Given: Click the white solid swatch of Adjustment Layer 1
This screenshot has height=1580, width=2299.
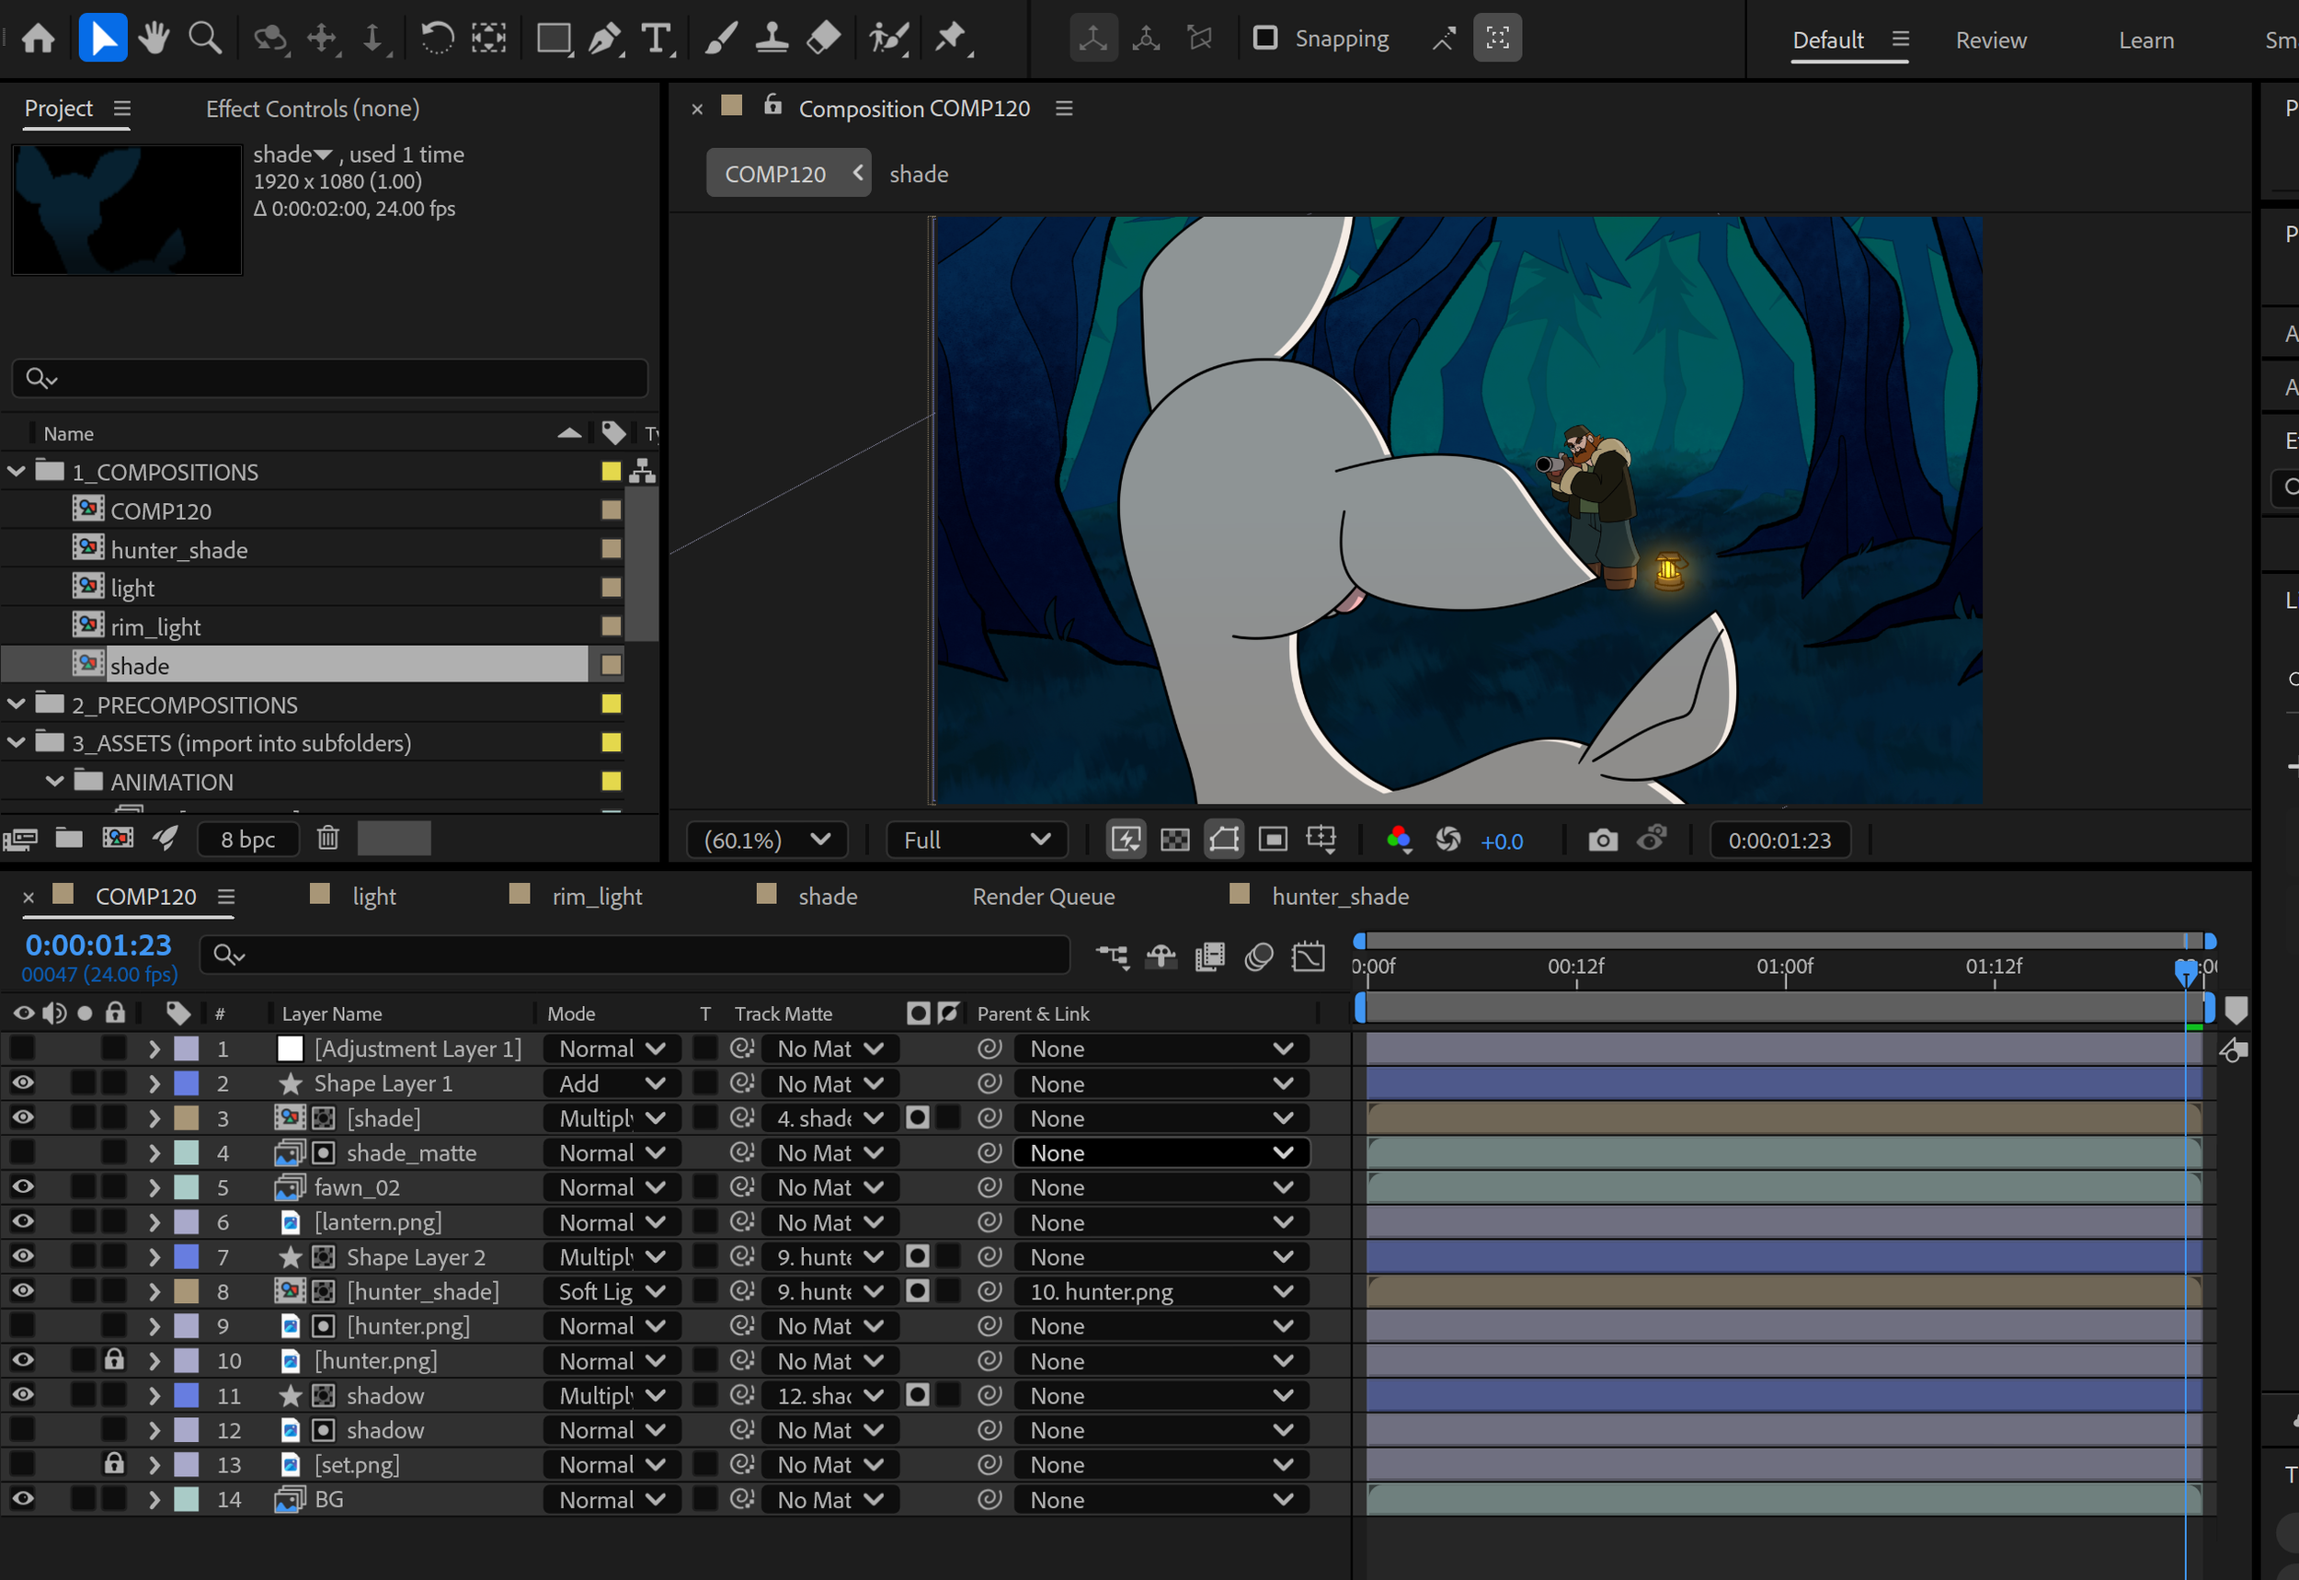Looking at the screenshot, I should (x=290, y=1048).
